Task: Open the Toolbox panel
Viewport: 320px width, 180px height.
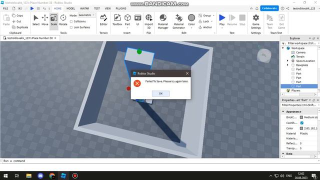Action: pyautogui.click(x=117, y=18)
